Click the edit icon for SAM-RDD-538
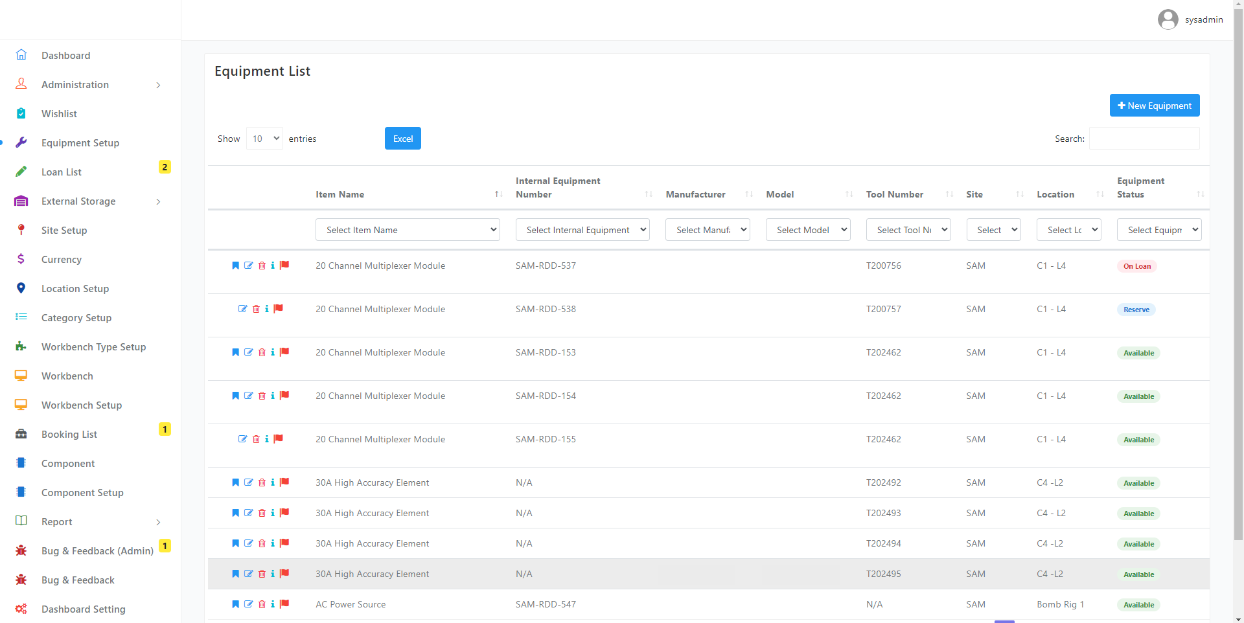1244x623 pixels. (x=242, y=309)
